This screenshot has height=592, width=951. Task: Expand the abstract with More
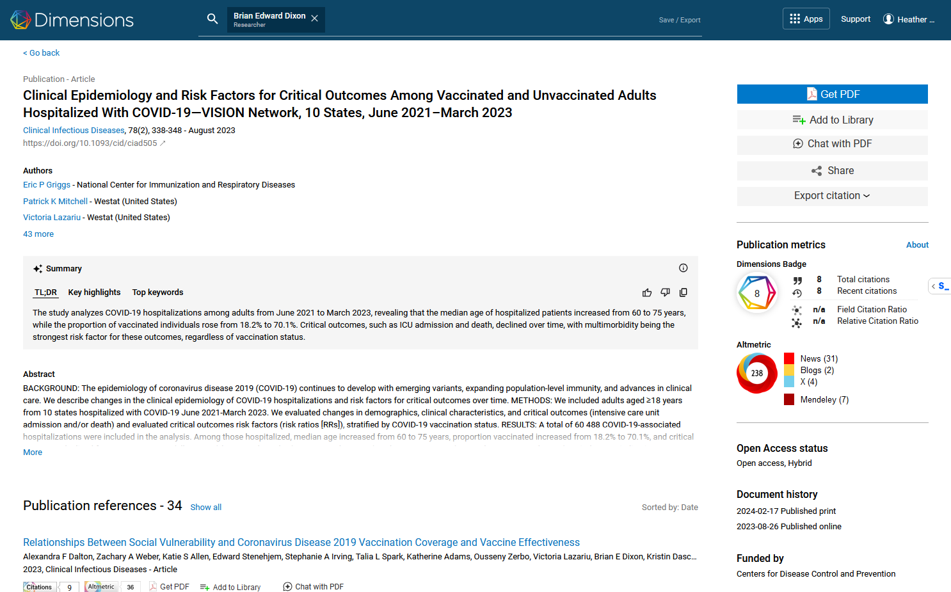[33, 452]
